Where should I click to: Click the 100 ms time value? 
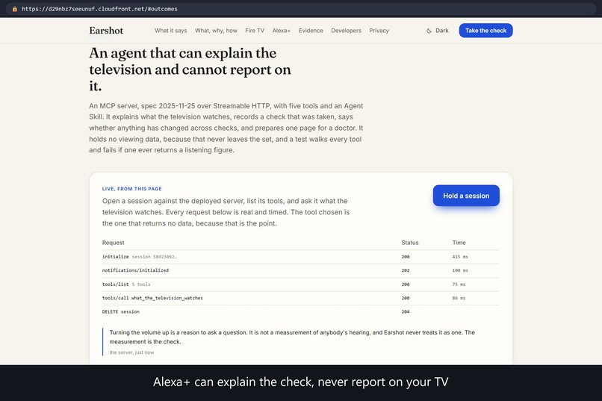pos(460,270)
